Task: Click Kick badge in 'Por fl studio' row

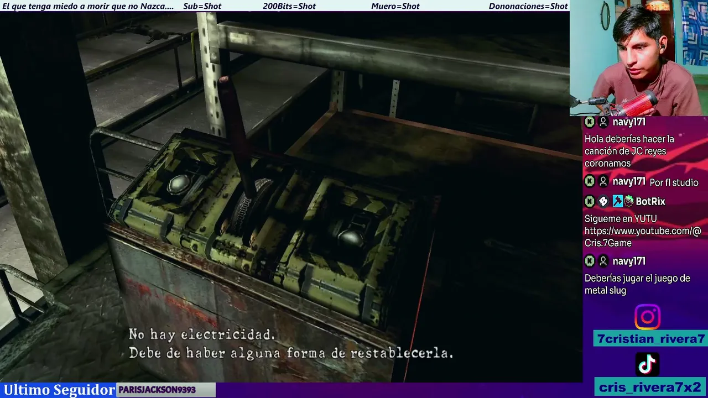Action: click(590, 181)
